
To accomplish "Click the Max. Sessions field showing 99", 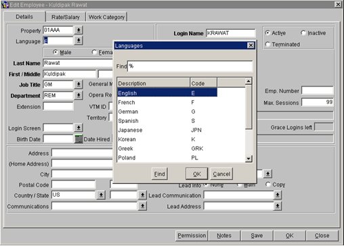I will click(318, 102).
